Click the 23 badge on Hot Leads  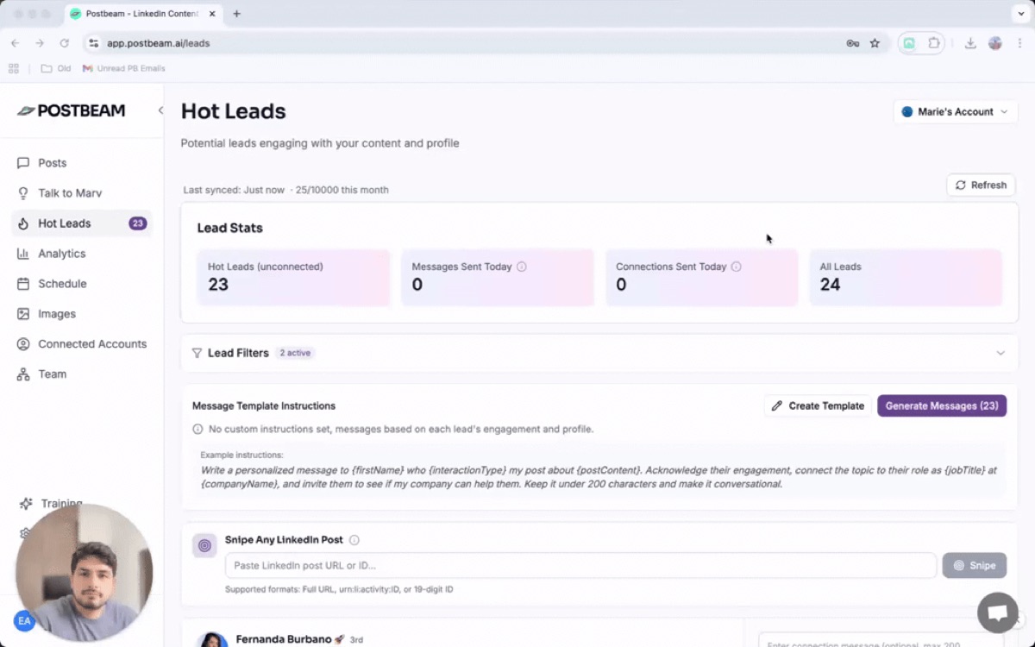coord(138,223)
